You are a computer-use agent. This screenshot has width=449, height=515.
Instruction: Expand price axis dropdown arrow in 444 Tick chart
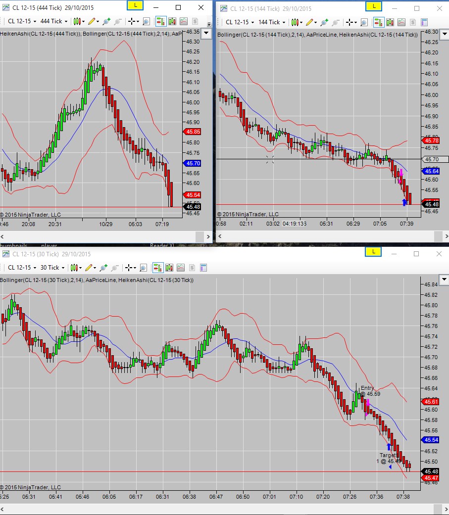pos(206,33)
